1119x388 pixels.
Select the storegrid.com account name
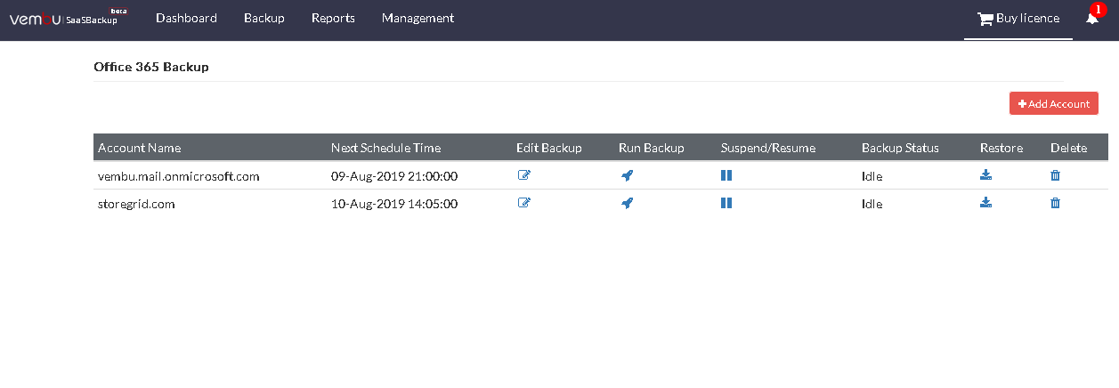(x=136, y=204)
